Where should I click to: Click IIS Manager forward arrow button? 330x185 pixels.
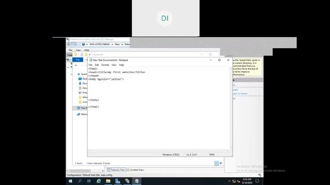(75, 44)
